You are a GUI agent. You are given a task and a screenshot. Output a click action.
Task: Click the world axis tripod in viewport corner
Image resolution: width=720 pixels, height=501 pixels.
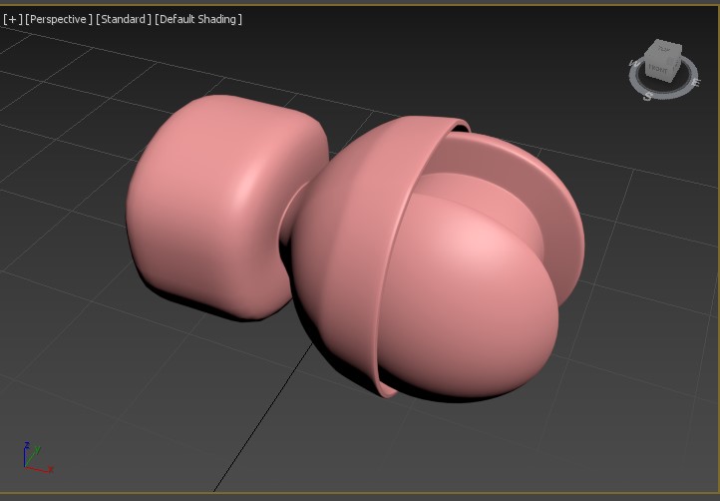point(34,458)
